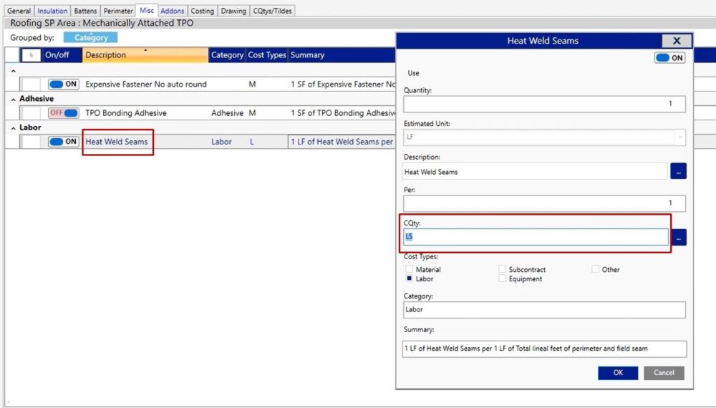Check the Equipment cost type
Image resolution: width=716 pixels, height=408 pixels.
tap(503, 279)
